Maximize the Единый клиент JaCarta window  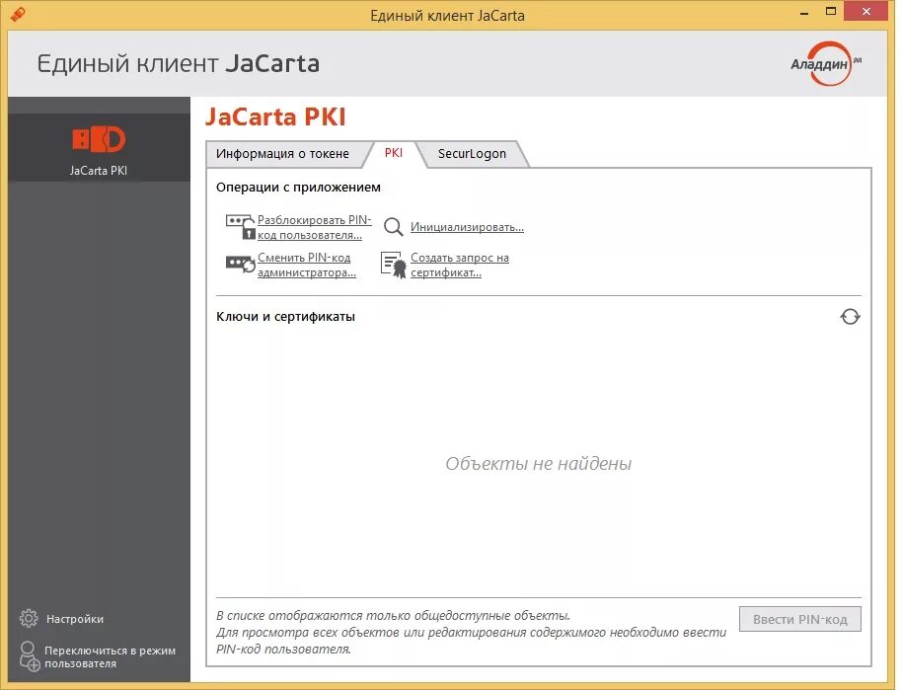coord(831,12)
